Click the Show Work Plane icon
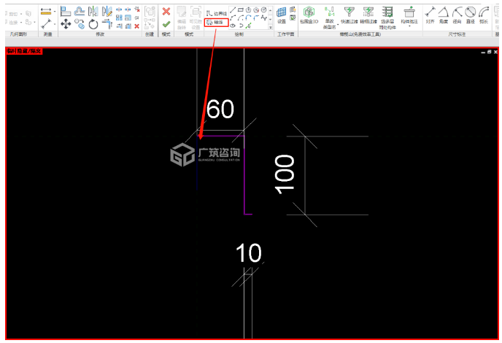 tap(293, 9)
